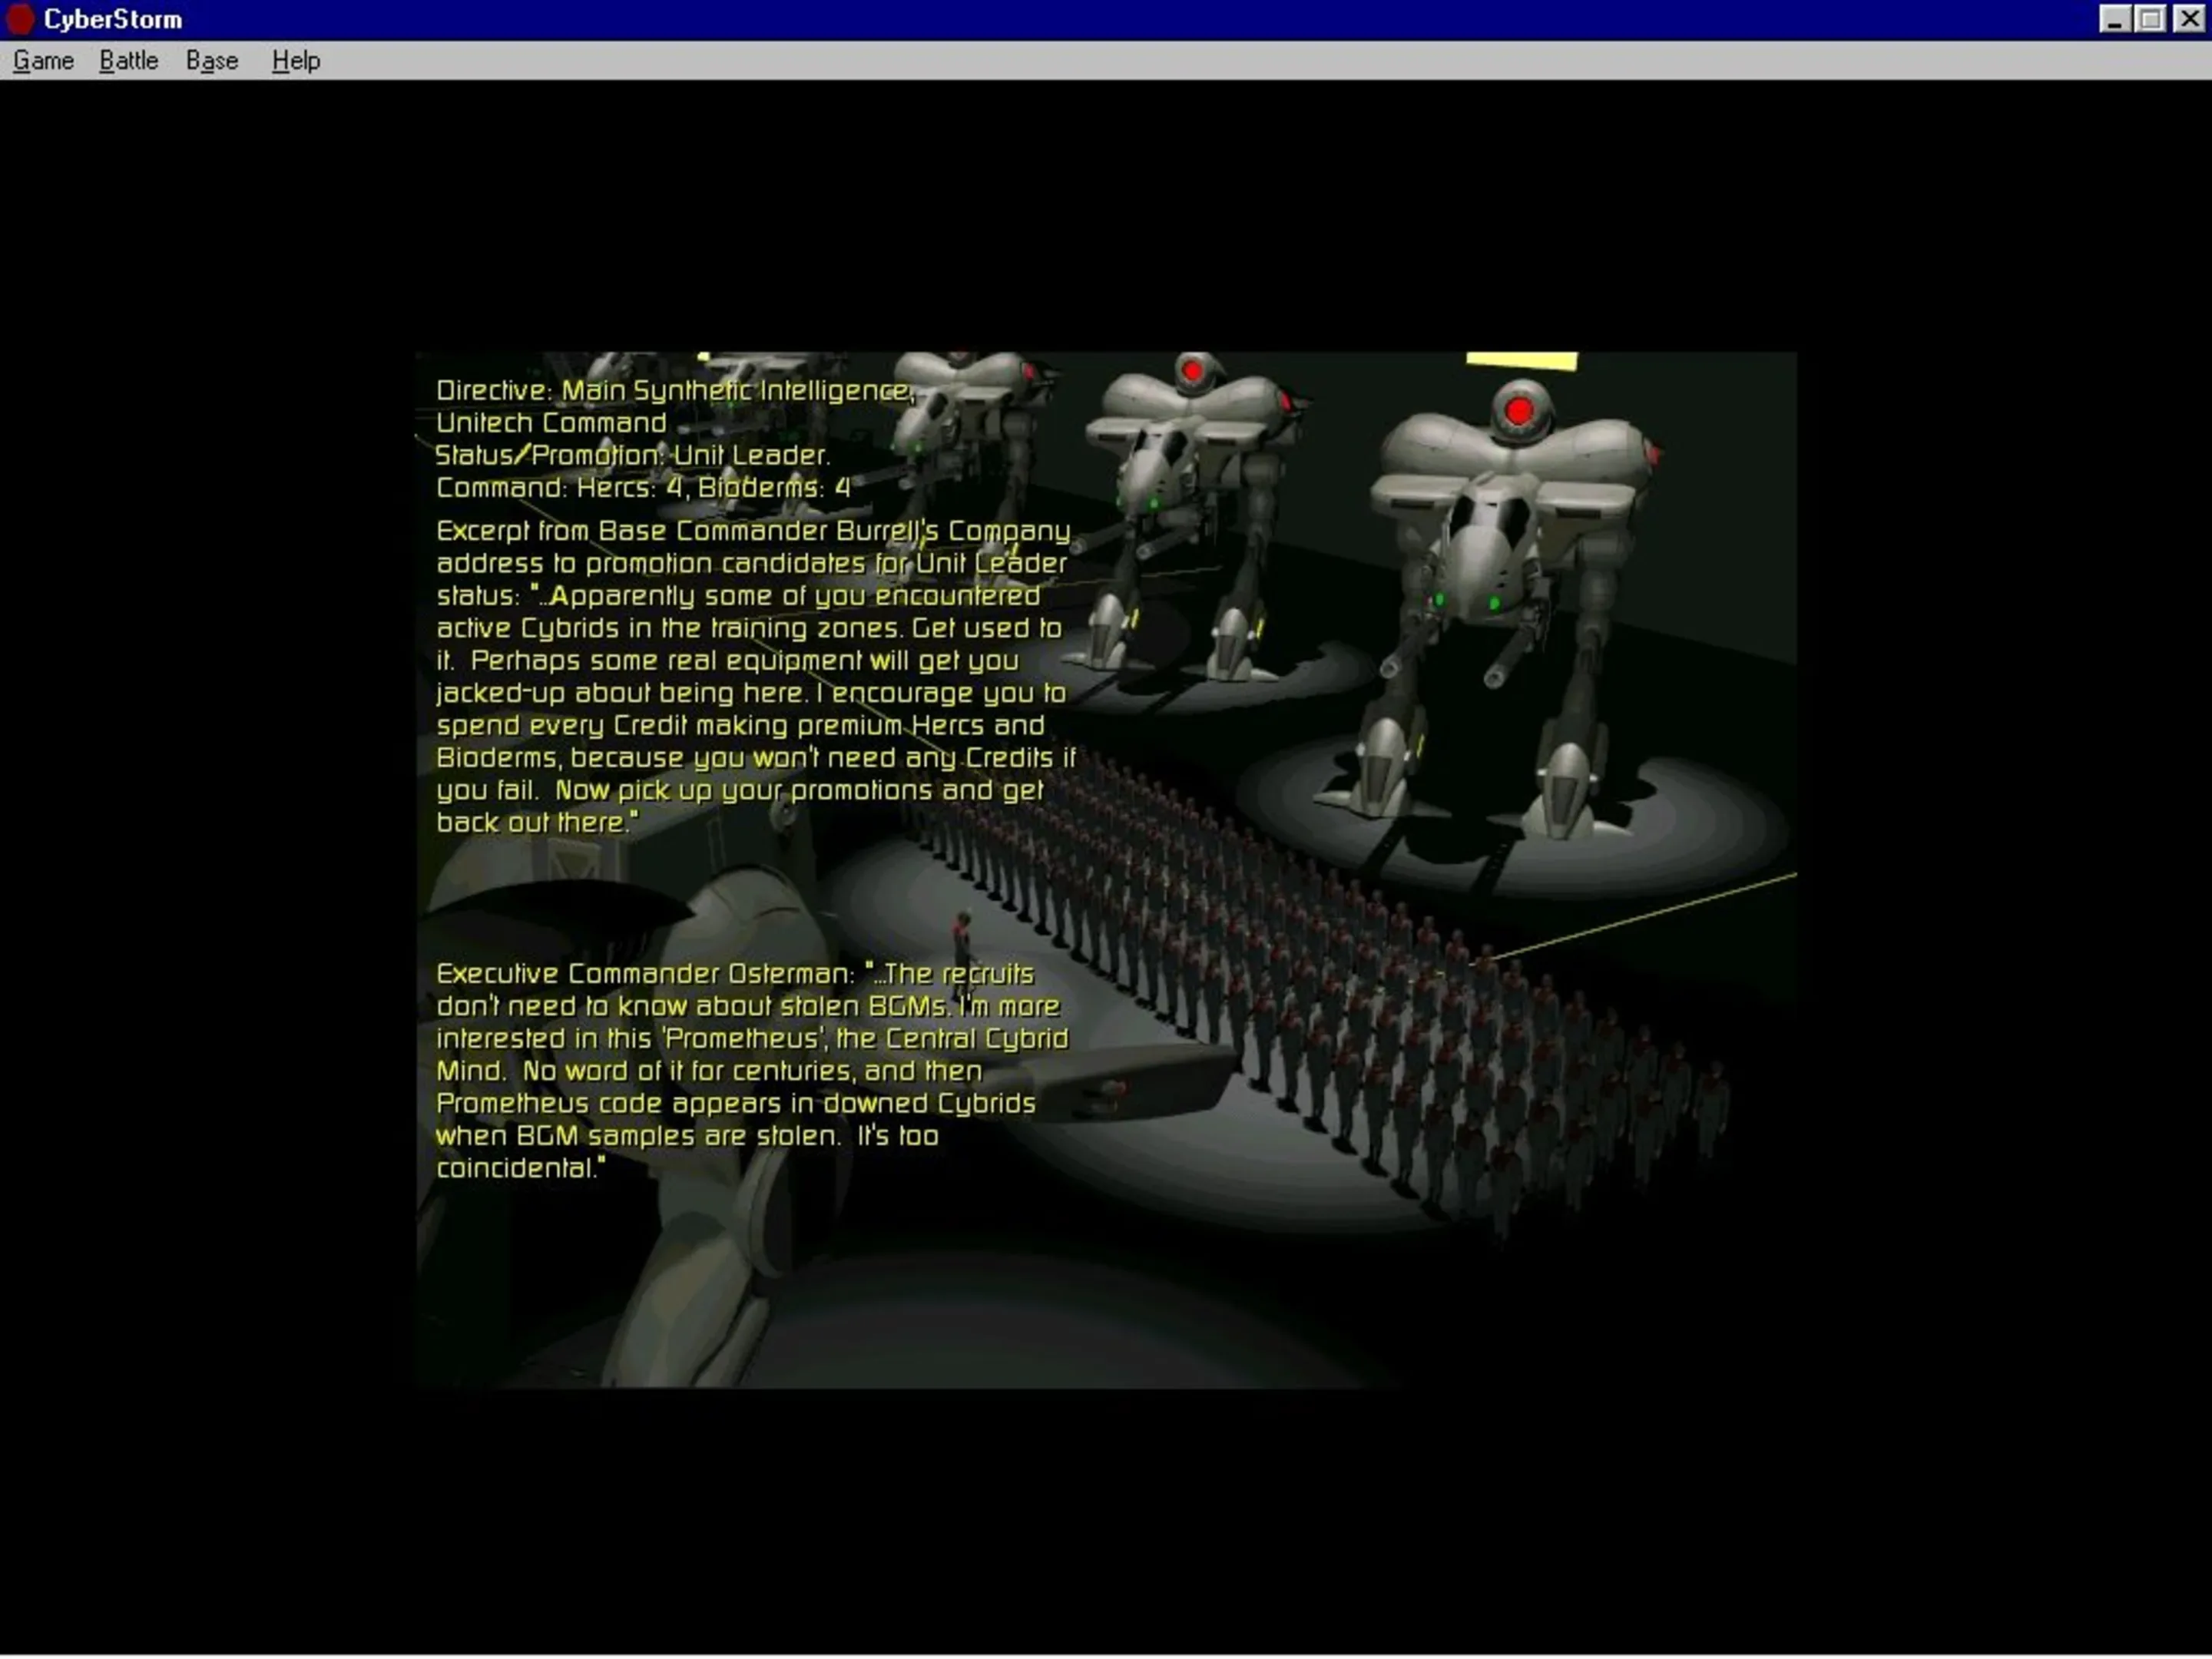Click the Directive: Main Synthetic Intelligence line
Screen dimensions: 2212x1659
click(x=675, y=391)
